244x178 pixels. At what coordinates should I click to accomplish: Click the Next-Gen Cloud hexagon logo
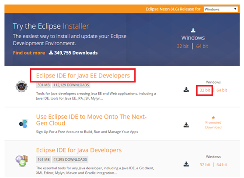pyautogui.click(x=23, y=124)
